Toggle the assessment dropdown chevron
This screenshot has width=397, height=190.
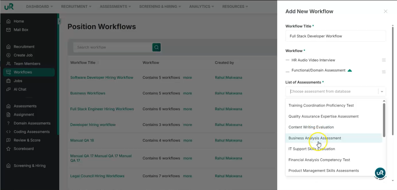382,91
